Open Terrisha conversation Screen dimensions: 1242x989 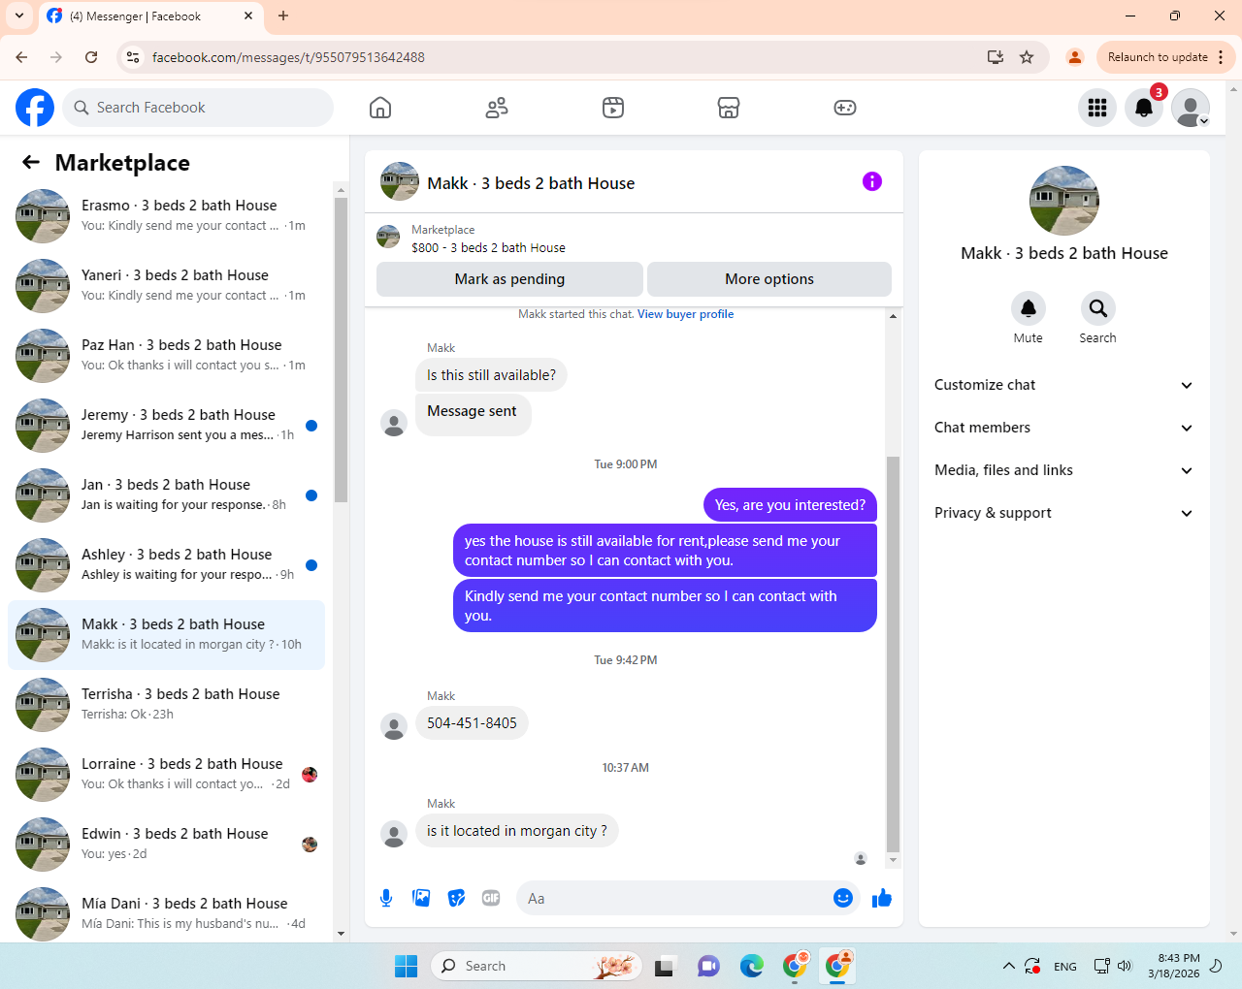167,705
